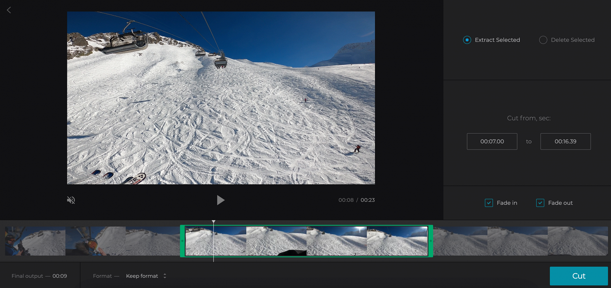The width and height of the screenshot is (611, 288).
Task: Click the right green trim handle
Action: point(430,241)
